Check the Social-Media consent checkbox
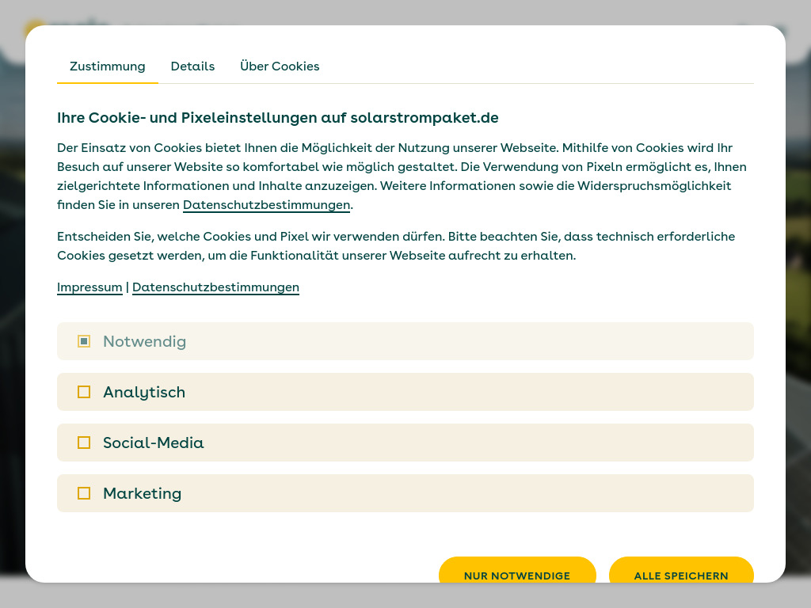811x608 pixels. (84, 443)
